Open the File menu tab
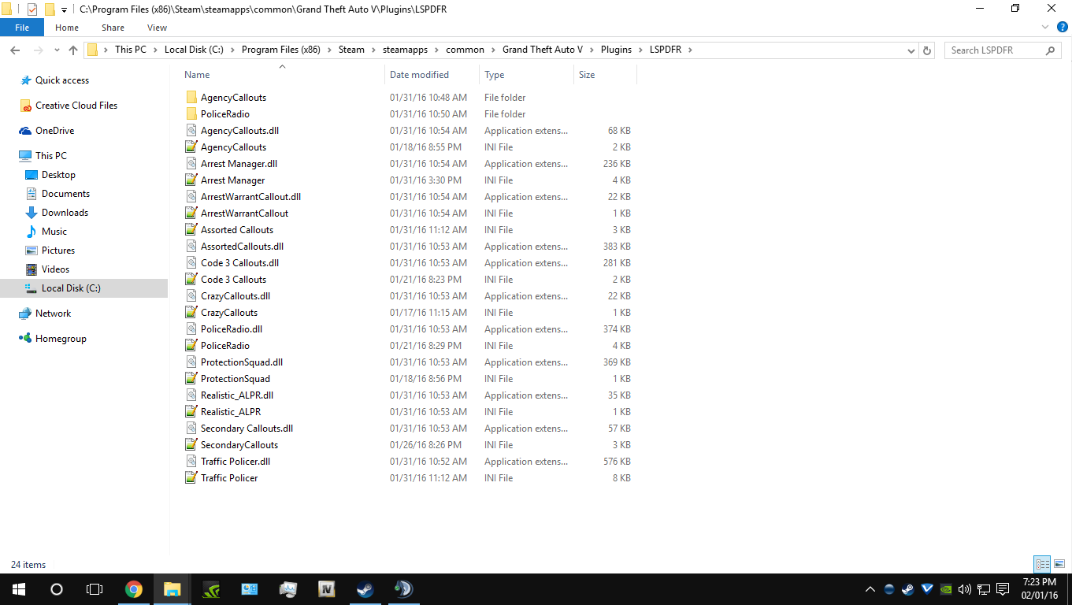Viewport: 1072px width, 605px height. (x=22, y=28)
